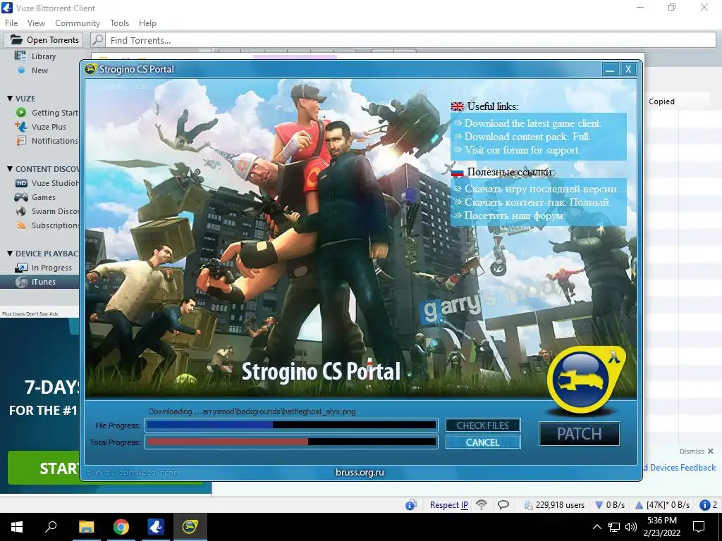
Task: Open Games in the sidebar
Action: coord(43,197)
